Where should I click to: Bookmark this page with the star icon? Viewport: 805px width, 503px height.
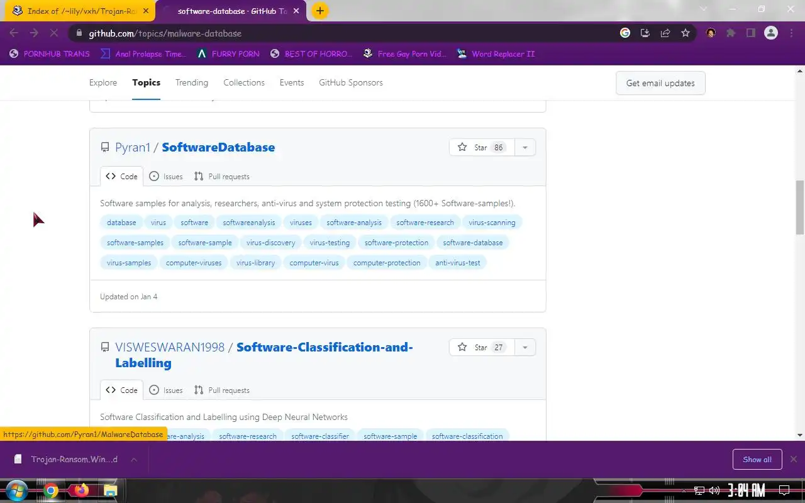(x=686, y=33)
